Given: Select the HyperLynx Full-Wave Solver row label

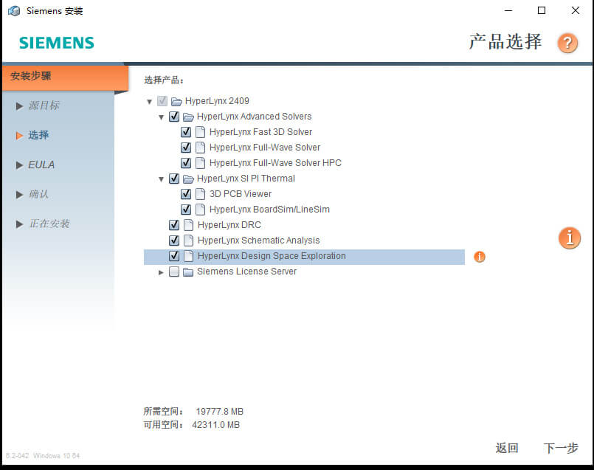Looking at the screenshot, I should click(265, 148).
